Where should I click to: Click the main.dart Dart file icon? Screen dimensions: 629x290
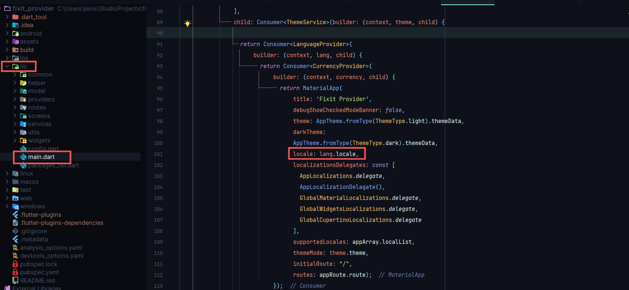pos(23,157)
